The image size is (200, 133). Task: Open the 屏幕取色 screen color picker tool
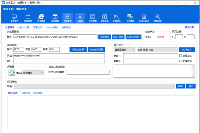pyautogui.click(x=14, y=18)
